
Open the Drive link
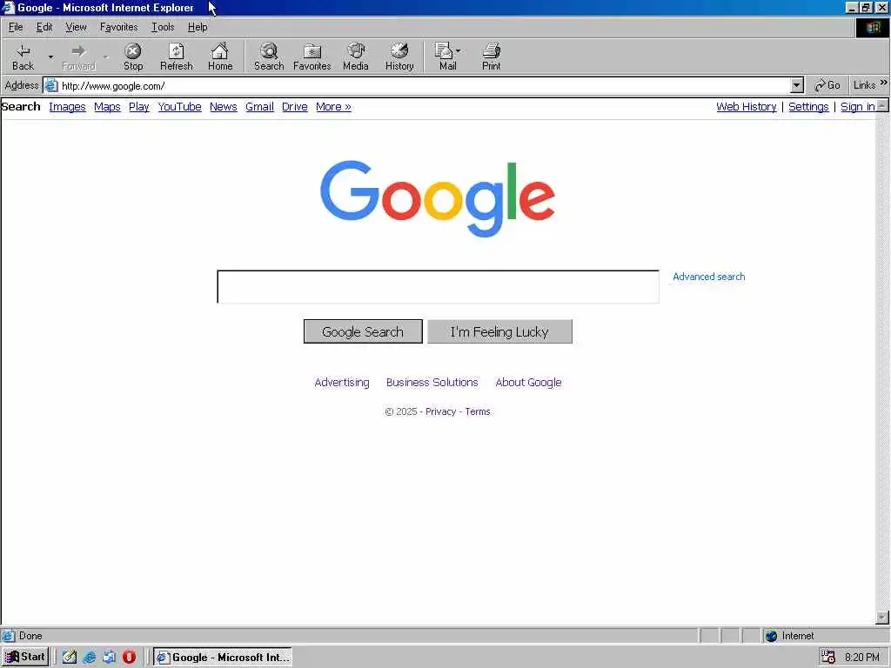click(x=294, y=107)
